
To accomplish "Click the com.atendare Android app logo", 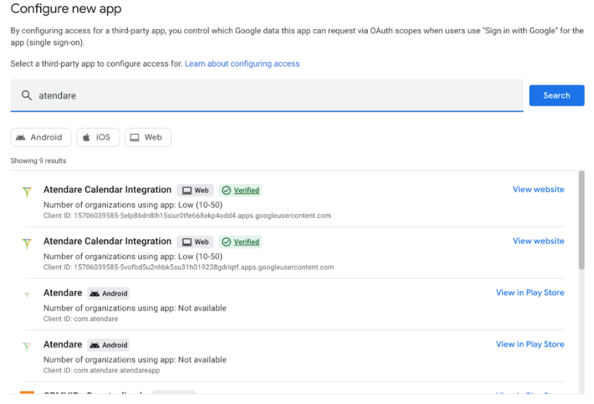I will pyautogui.click(x=27, y=295).
